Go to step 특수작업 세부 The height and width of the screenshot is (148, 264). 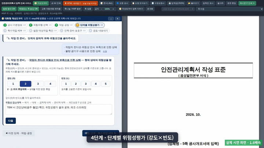[x=15, y=31]
